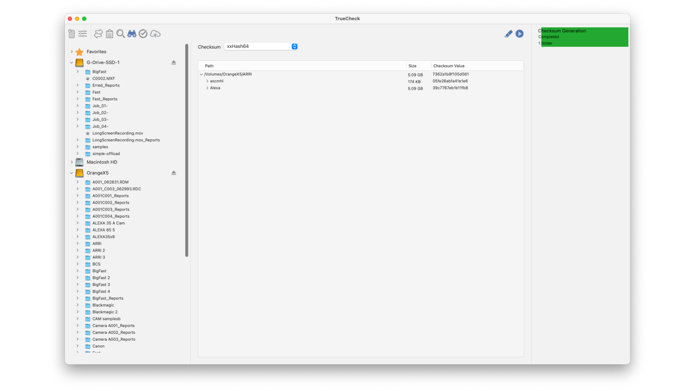
Task: Collapse the OrangeX5 tree
Action: pyautogui.click(x=72, y=173)
